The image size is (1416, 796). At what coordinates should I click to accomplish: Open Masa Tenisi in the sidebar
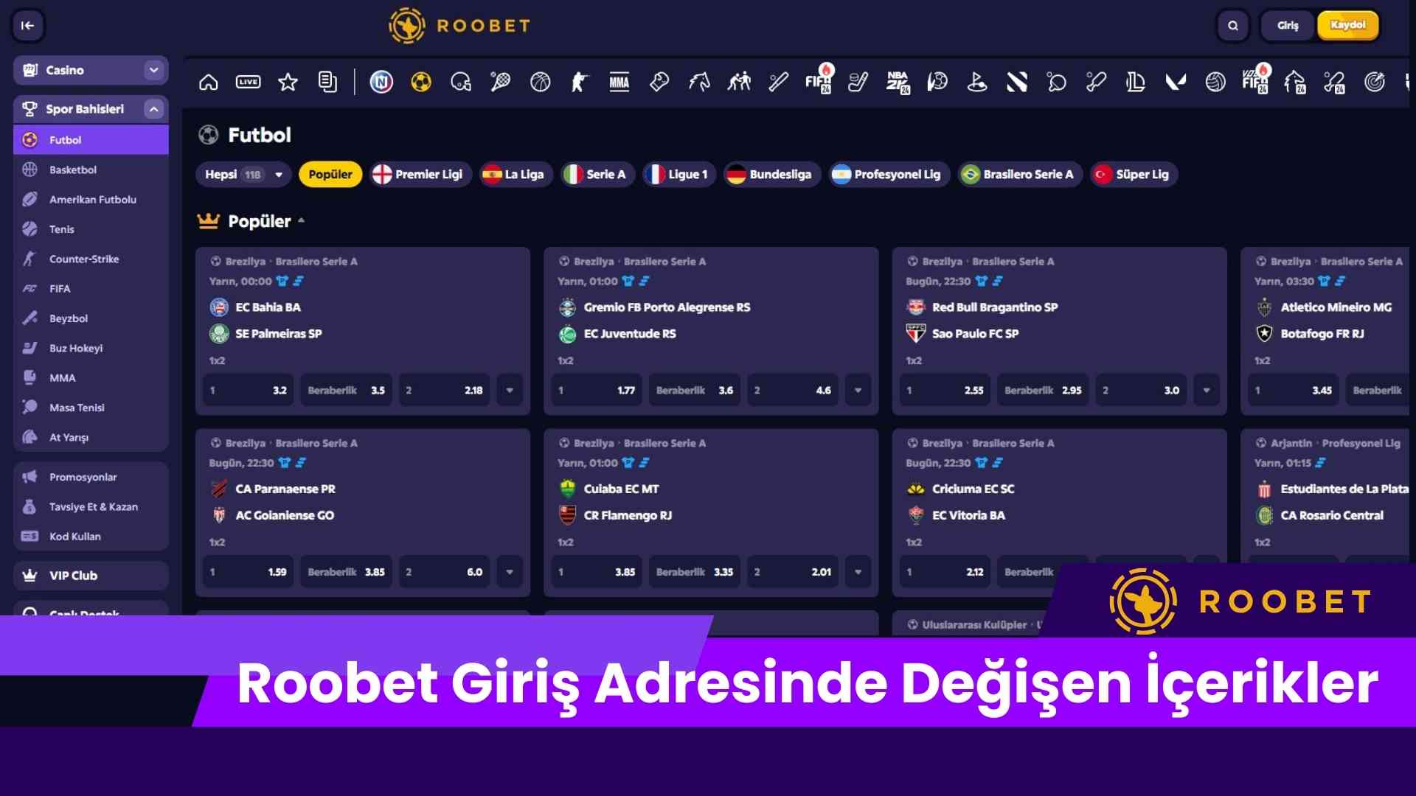tap(91, 408)
